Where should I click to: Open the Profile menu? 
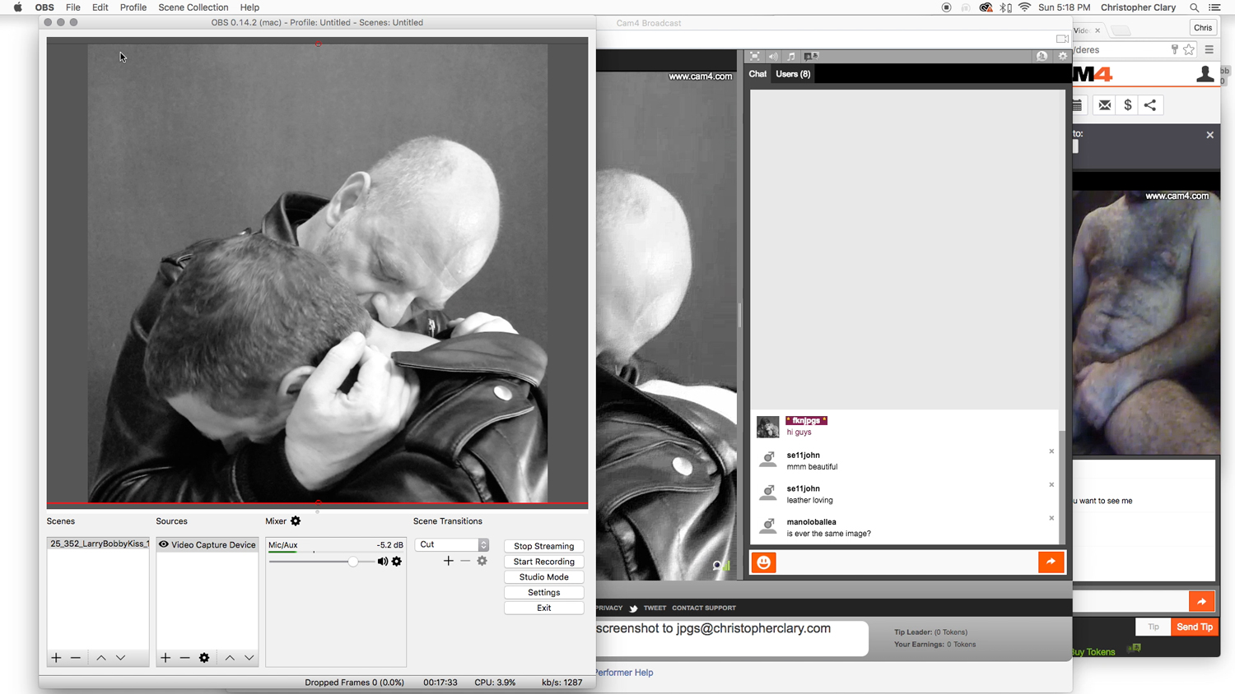(x=133, y=7)
